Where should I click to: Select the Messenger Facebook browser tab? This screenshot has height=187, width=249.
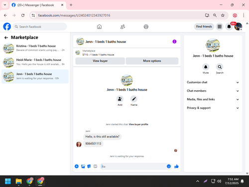[x=38, y=5]
